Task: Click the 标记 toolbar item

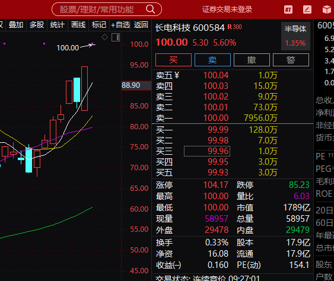Action: [x=99, y=25]
